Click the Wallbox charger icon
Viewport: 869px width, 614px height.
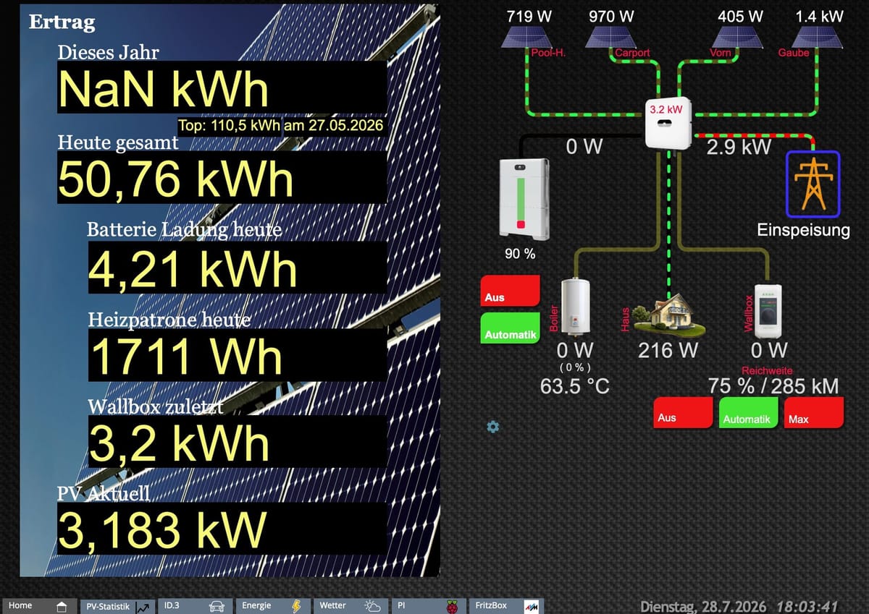pyautogui.click(x=768, y=310)
